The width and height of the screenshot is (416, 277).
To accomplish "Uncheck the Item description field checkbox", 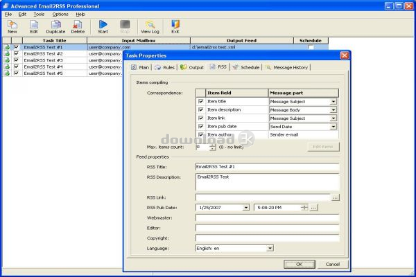I will point(201,109).
